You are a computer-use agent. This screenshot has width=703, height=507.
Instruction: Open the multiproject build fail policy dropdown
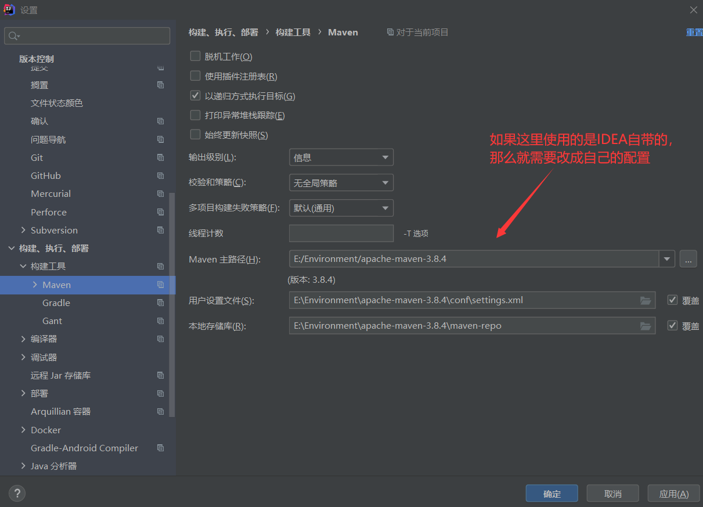click(x=341, y=208)
